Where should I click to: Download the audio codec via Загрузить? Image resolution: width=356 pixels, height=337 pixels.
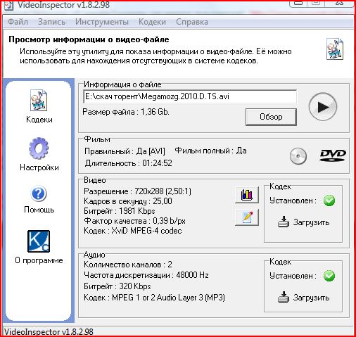tap(303, 297)
